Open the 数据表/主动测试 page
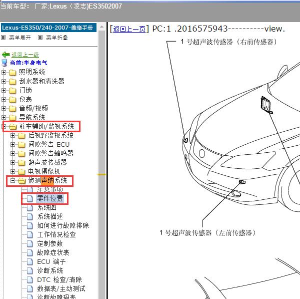300x299 pixels. [61, 288]
